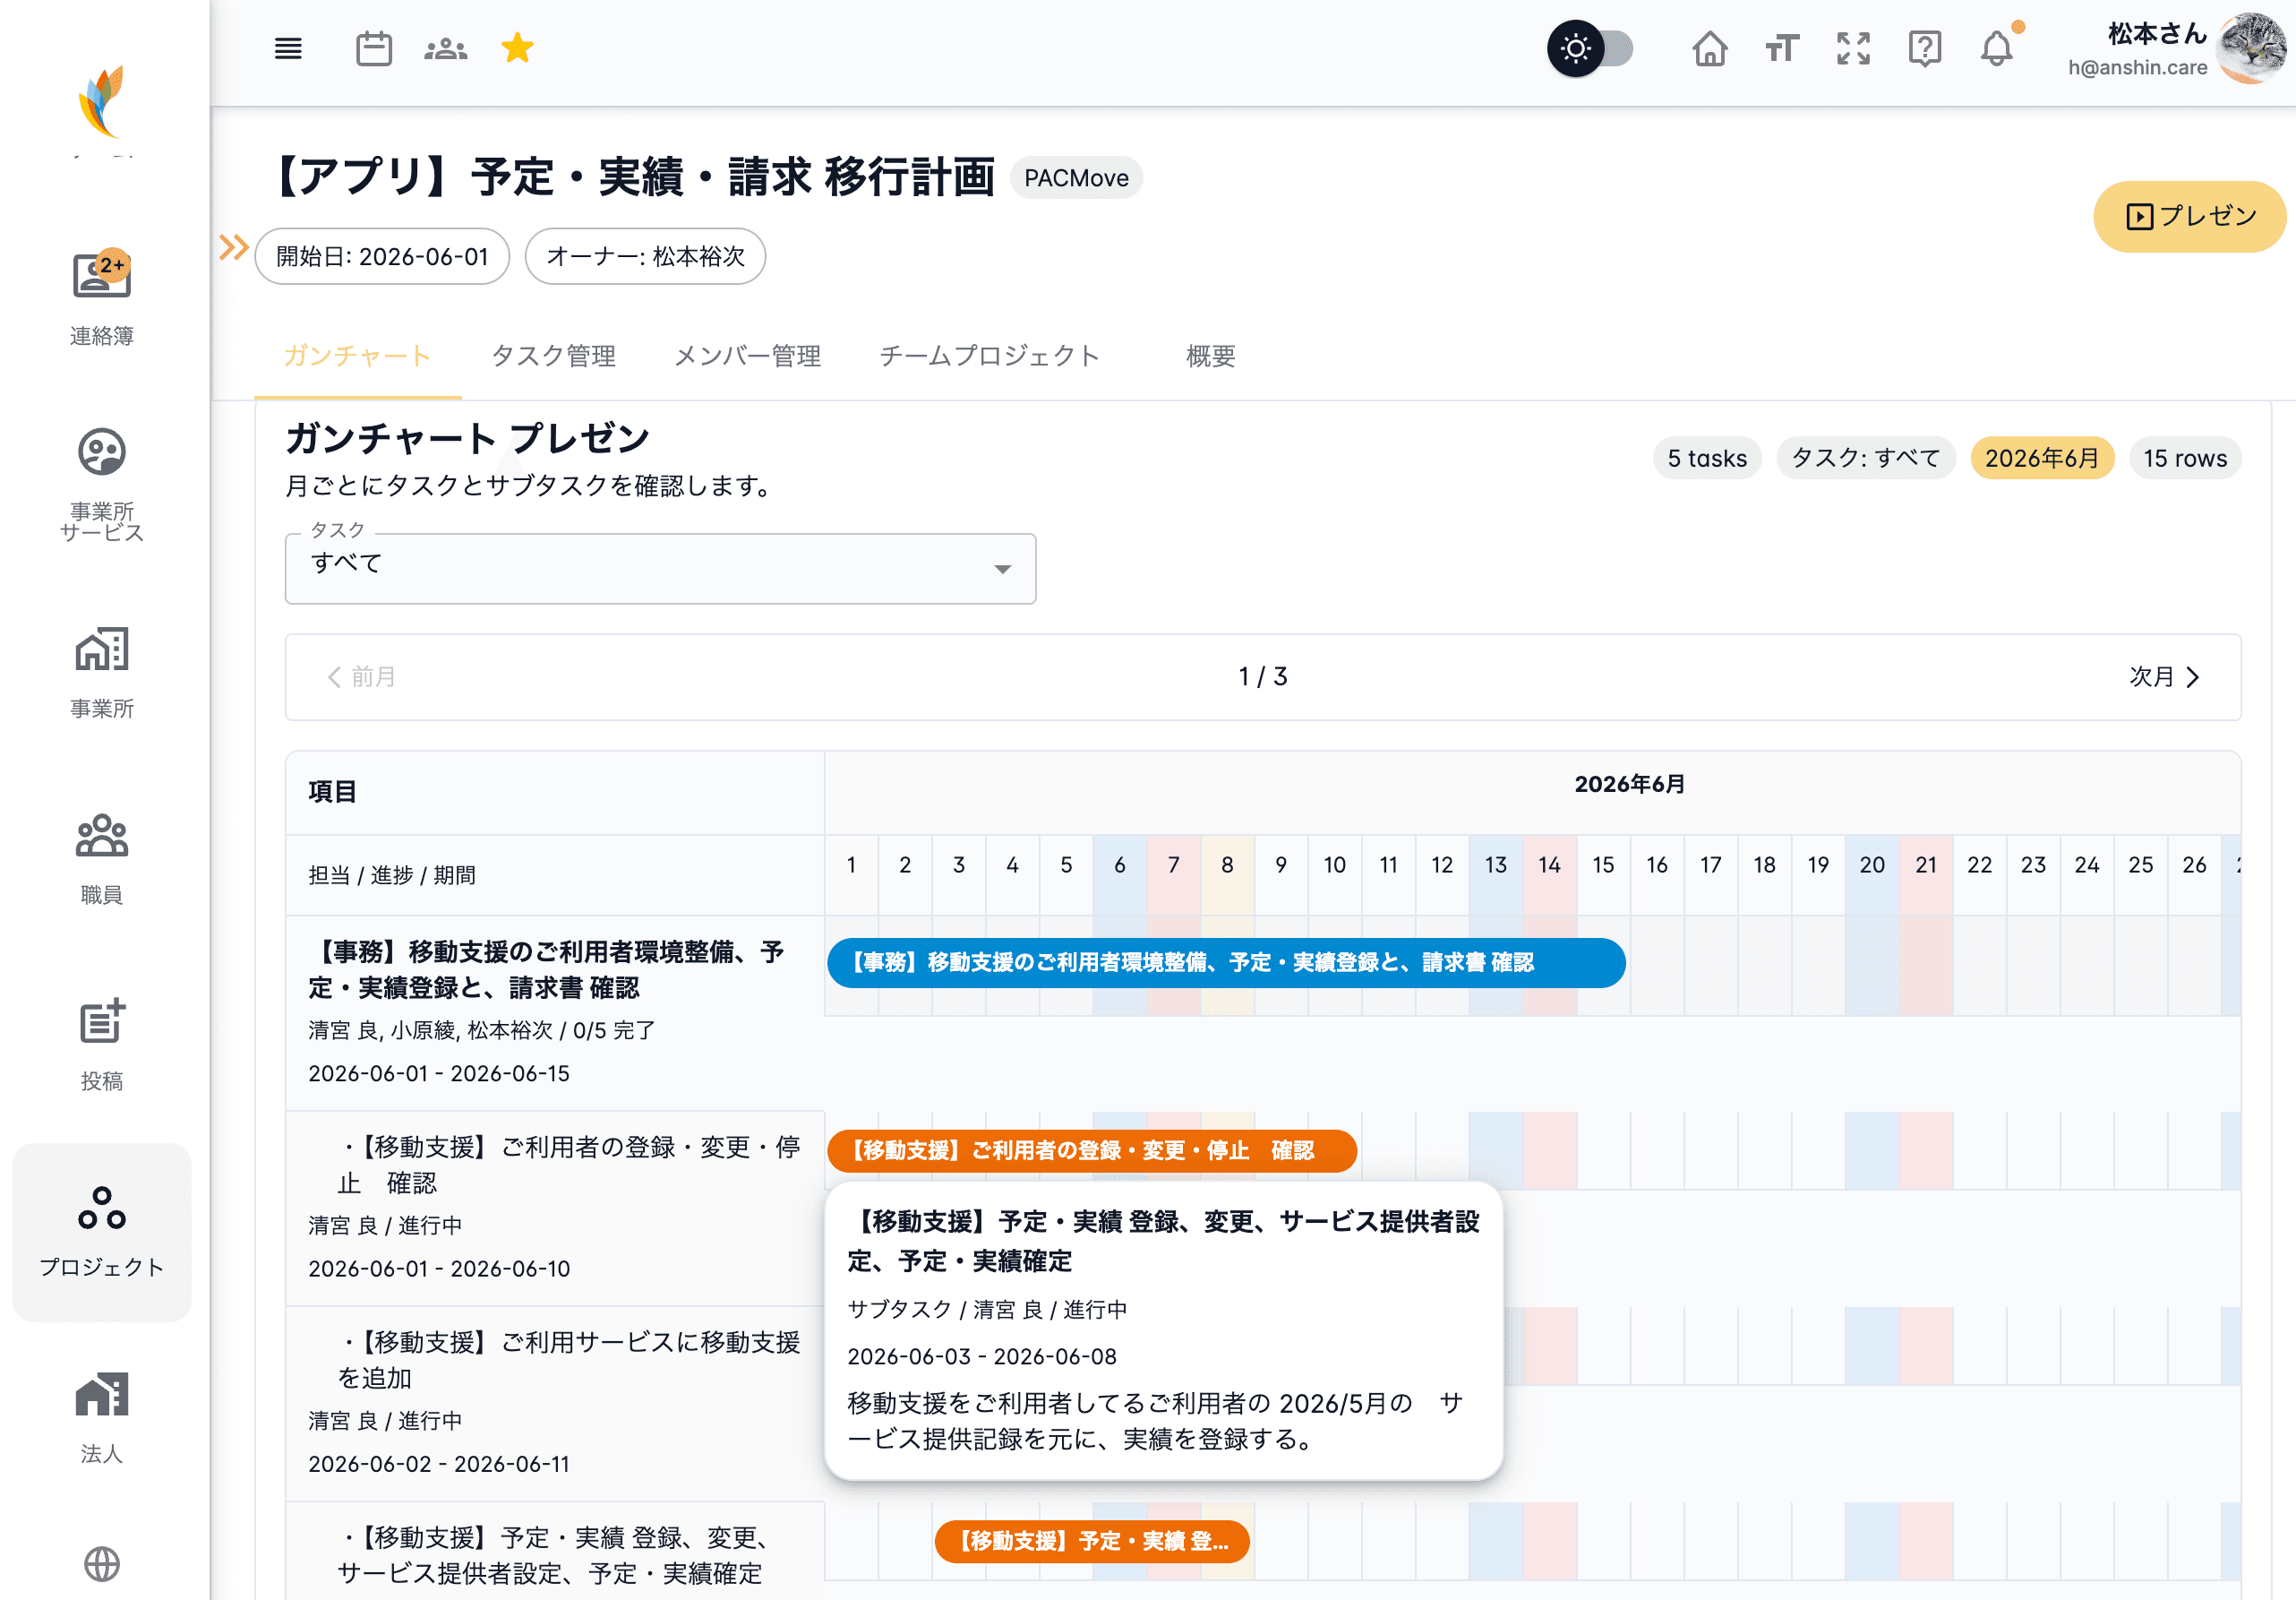This screenshot has width=2296, height=1600.
Task: Open 法人 icon in sidebar
Action: (102, 1418)
